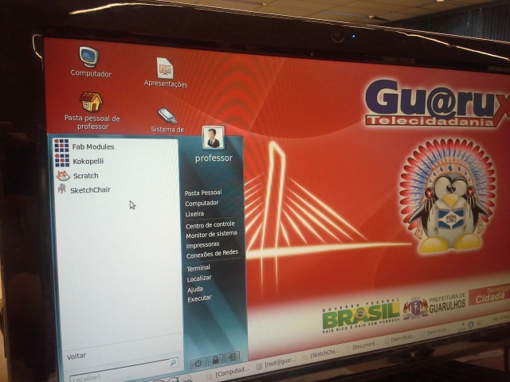Open Impressoras from the menu
The width and height of the screenshot is (510, 382).
point(202,245)
